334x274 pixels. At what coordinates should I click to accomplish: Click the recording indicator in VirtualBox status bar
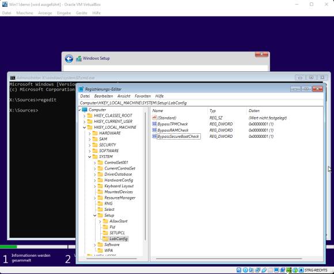[283, 270]
